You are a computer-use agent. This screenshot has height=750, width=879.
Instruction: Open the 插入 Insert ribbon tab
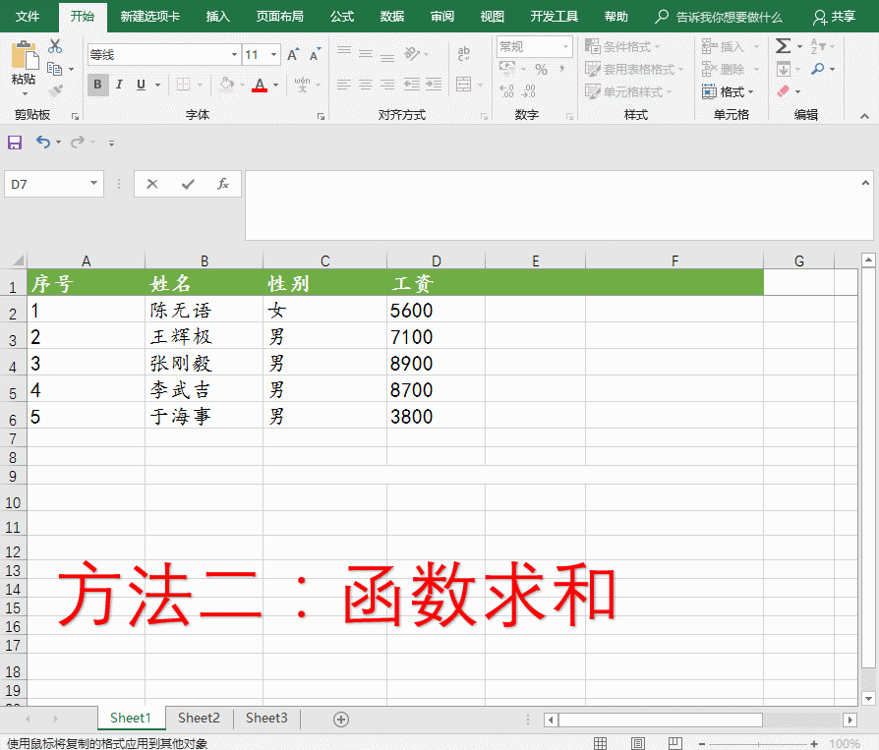coord(217,17)
